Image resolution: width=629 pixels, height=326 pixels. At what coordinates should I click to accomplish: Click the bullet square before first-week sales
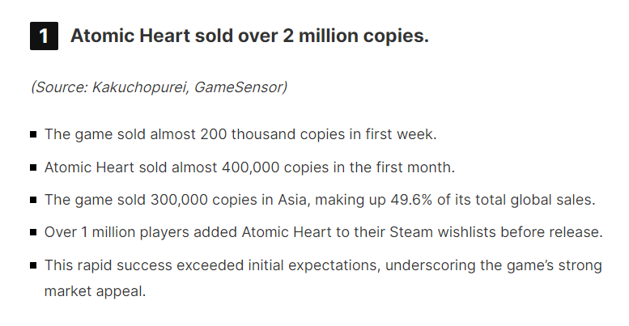click(x=33, y=135)
